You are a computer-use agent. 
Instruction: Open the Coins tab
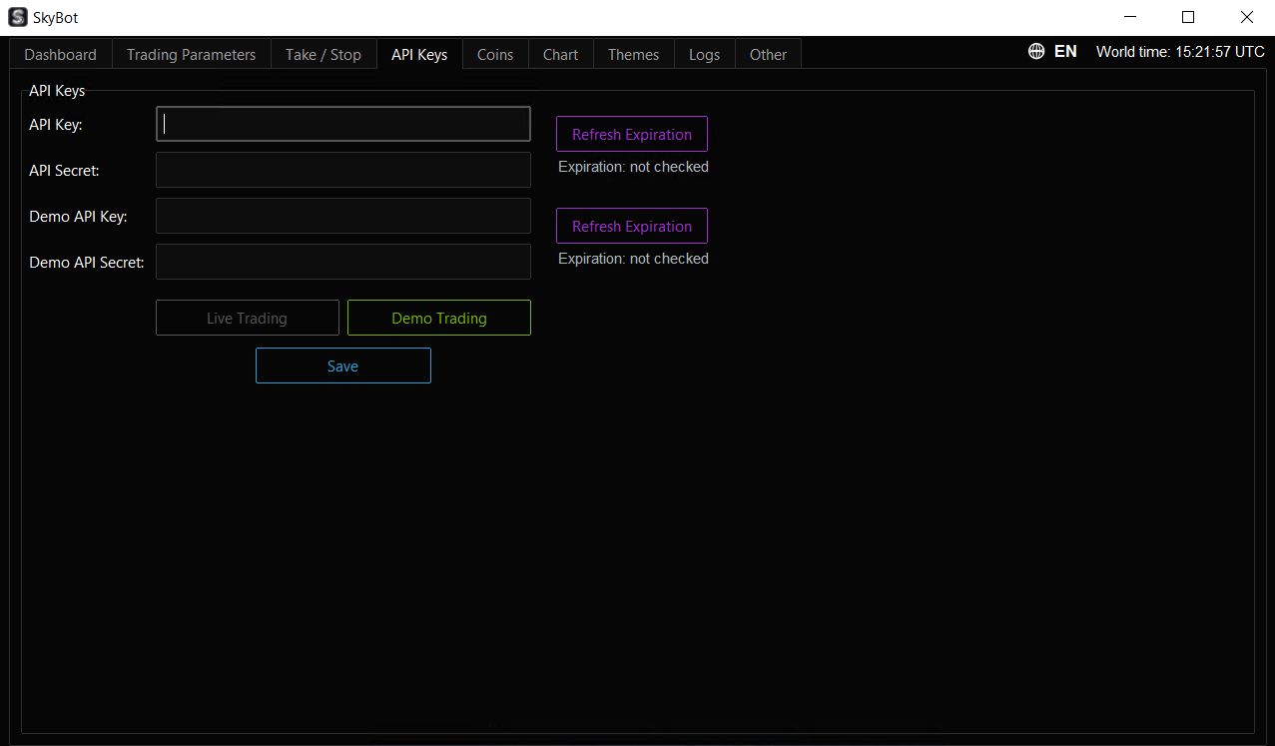[495, 55]
